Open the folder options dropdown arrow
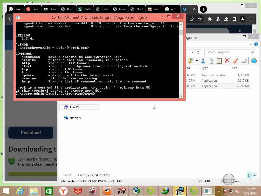 pos(197,61)
